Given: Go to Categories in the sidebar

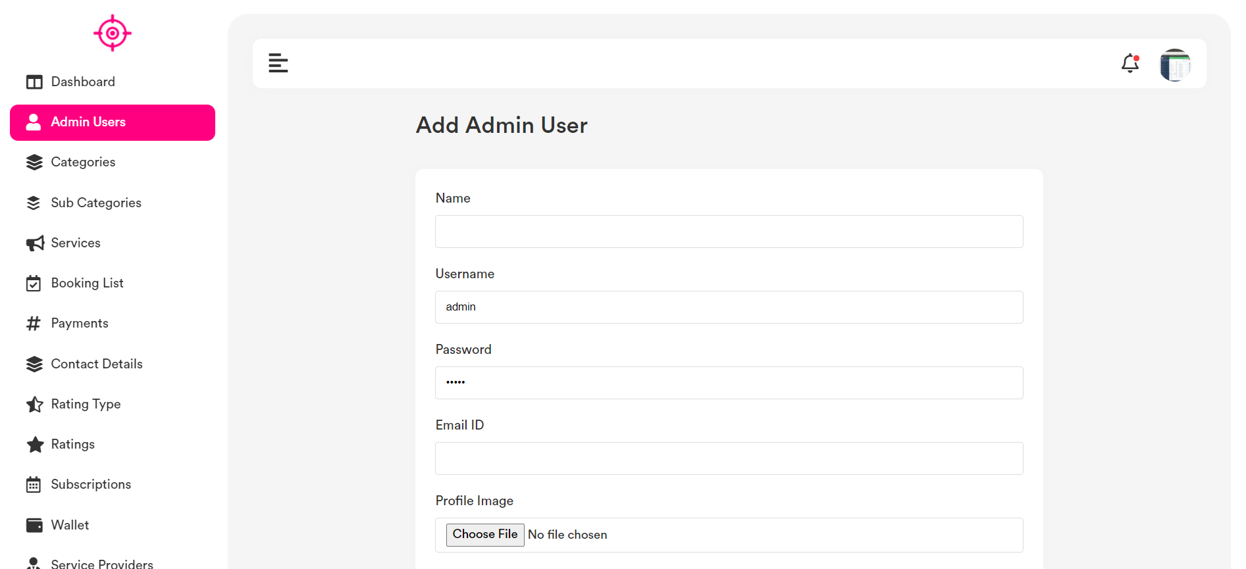Looking at the screenshot, I should pyautogui.click(x=83, y=162).
